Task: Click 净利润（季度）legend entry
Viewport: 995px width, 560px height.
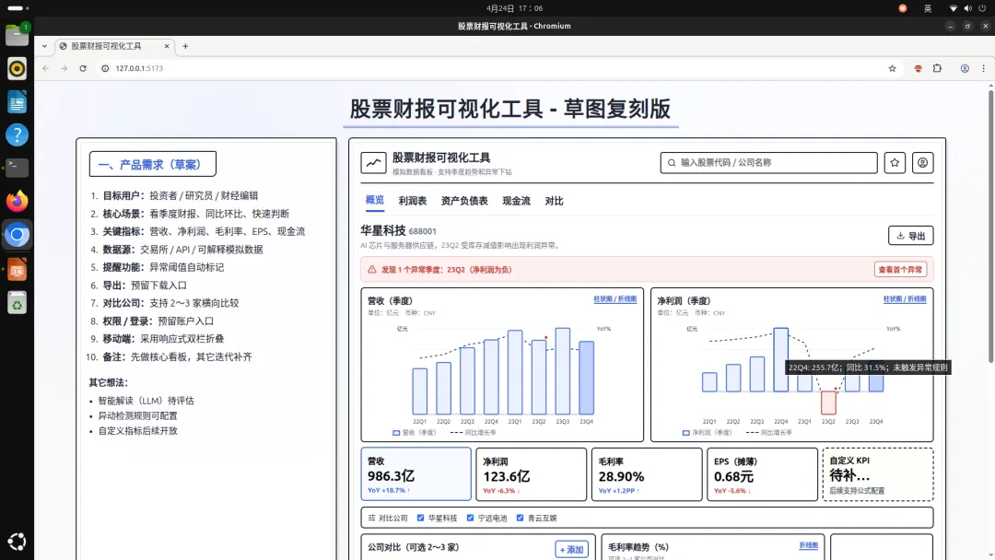Action: pos(707,433)
